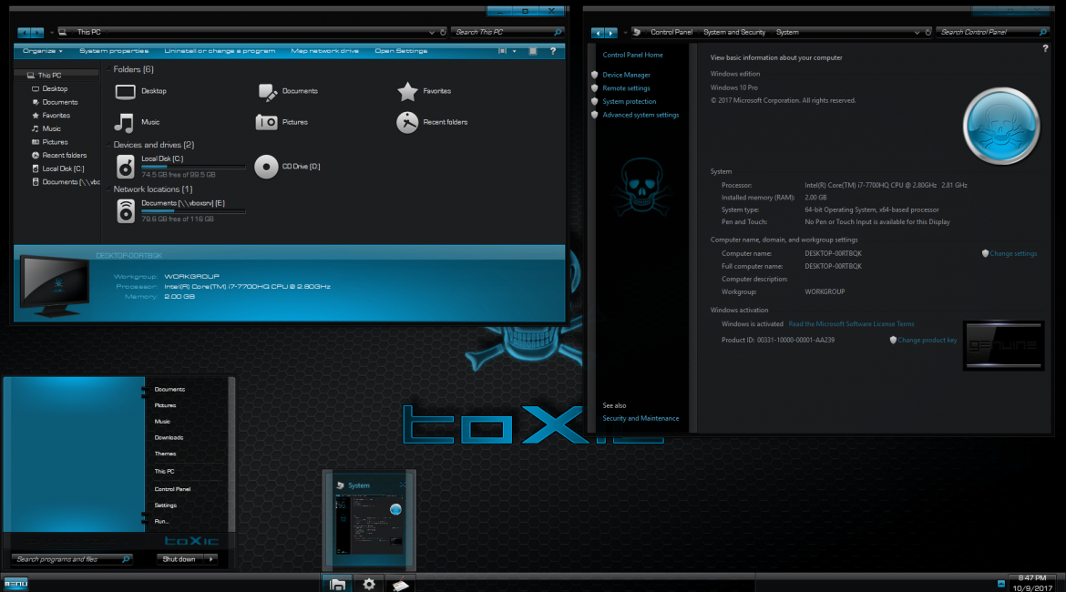Click the Device Manager link

click(626, 75)
